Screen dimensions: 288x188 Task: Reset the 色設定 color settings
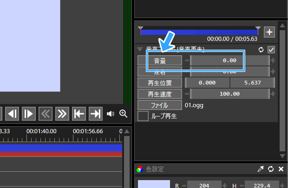click(x=271, y=169)
